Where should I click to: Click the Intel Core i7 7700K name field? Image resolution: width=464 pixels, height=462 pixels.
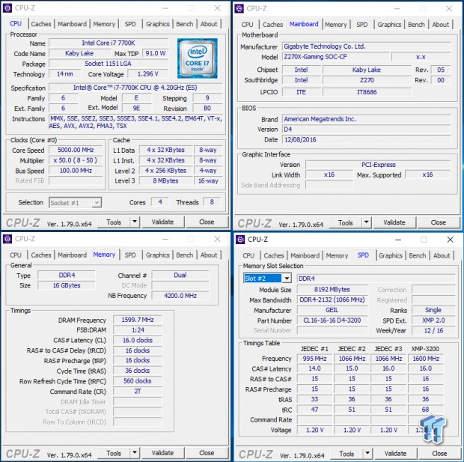[109, 43]
